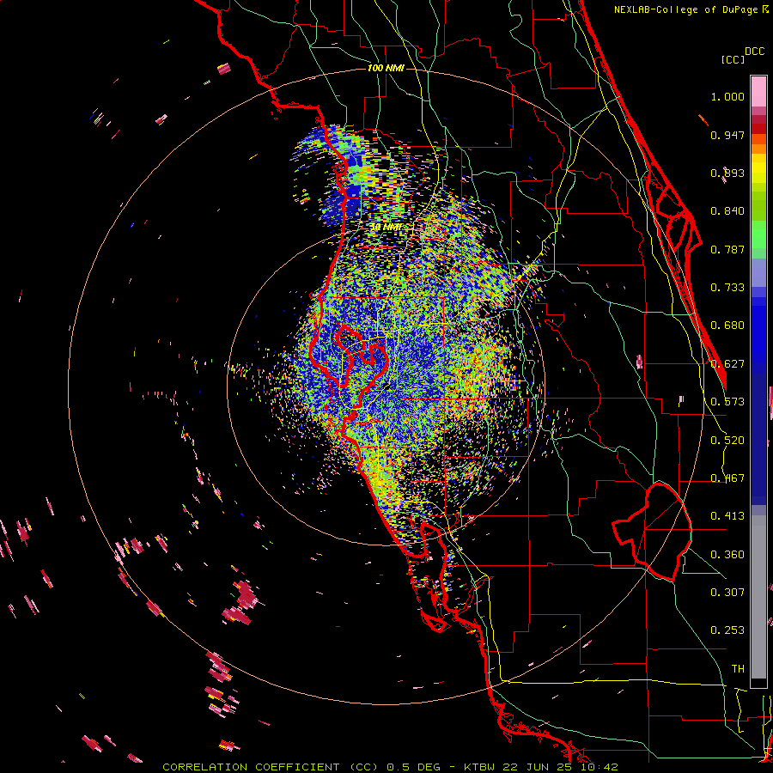Click the 100 NMI range ring label
The height and width of the screenshot is (773, 773).
(386, 68)
